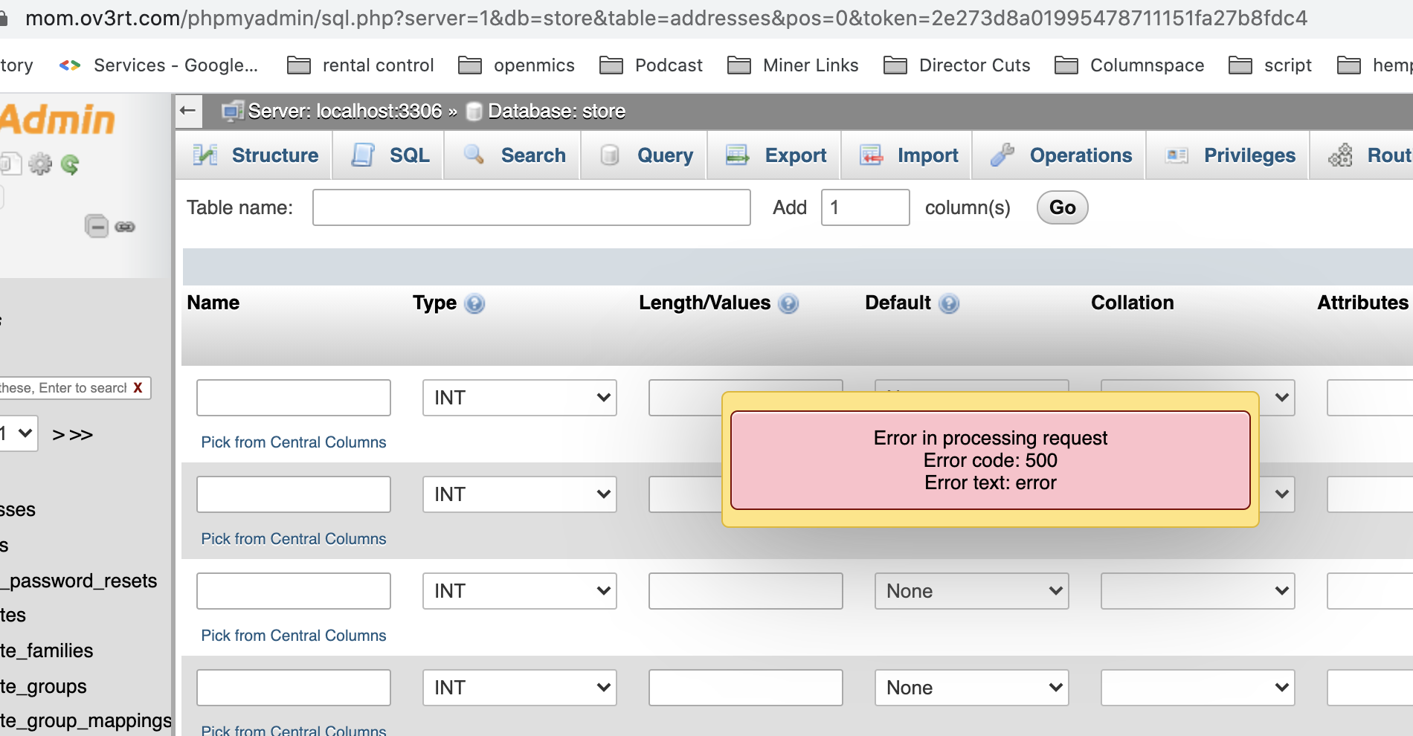Open the third row Default None dropdown
The image size is (1413, 736).
tap(972, 591)
